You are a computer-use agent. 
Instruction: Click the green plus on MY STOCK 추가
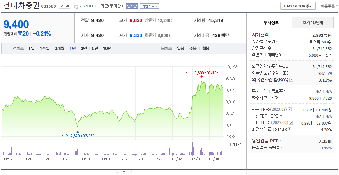pos(284,6)
